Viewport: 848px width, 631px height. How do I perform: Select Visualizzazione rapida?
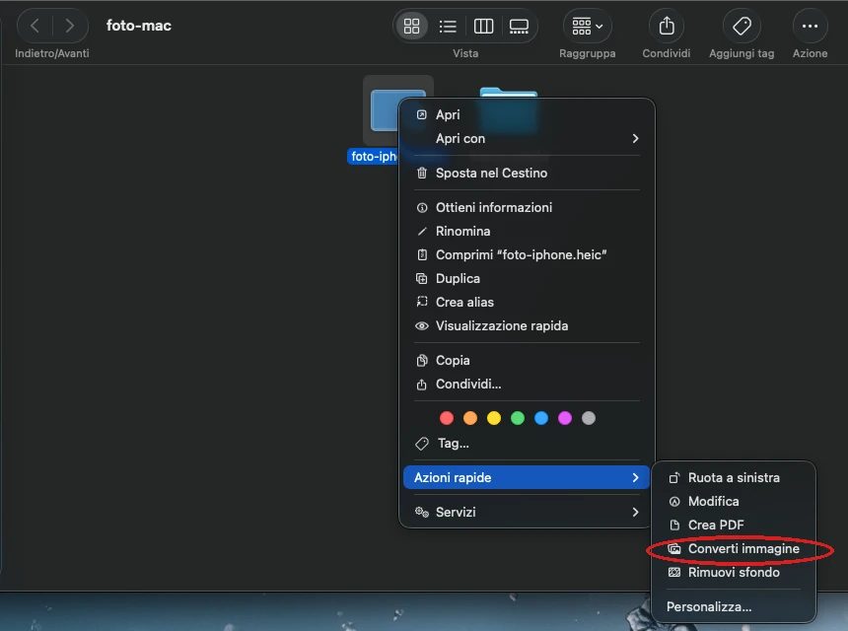point(527,326)
